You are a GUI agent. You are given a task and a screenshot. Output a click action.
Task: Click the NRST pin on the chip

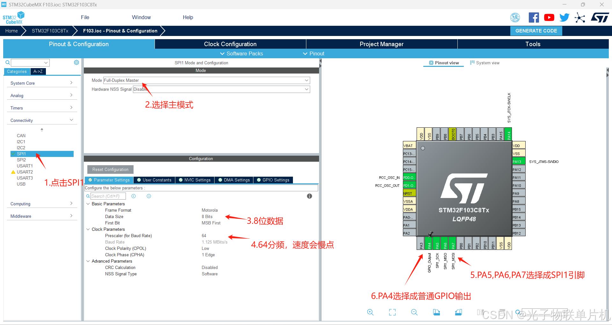pos(409,193)
